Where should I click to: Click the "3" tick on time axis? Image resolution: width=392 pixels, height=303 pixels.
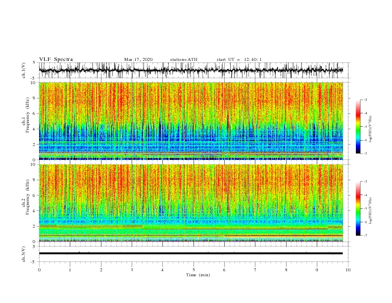[x=132, y=270]
